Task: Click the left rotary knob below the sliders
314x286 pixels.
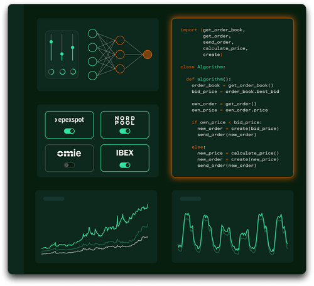Action: point(51,71)
